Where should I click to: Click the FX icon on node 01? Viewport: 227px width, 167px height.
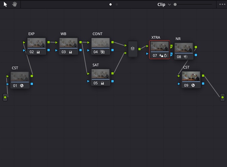click(22, 86)
